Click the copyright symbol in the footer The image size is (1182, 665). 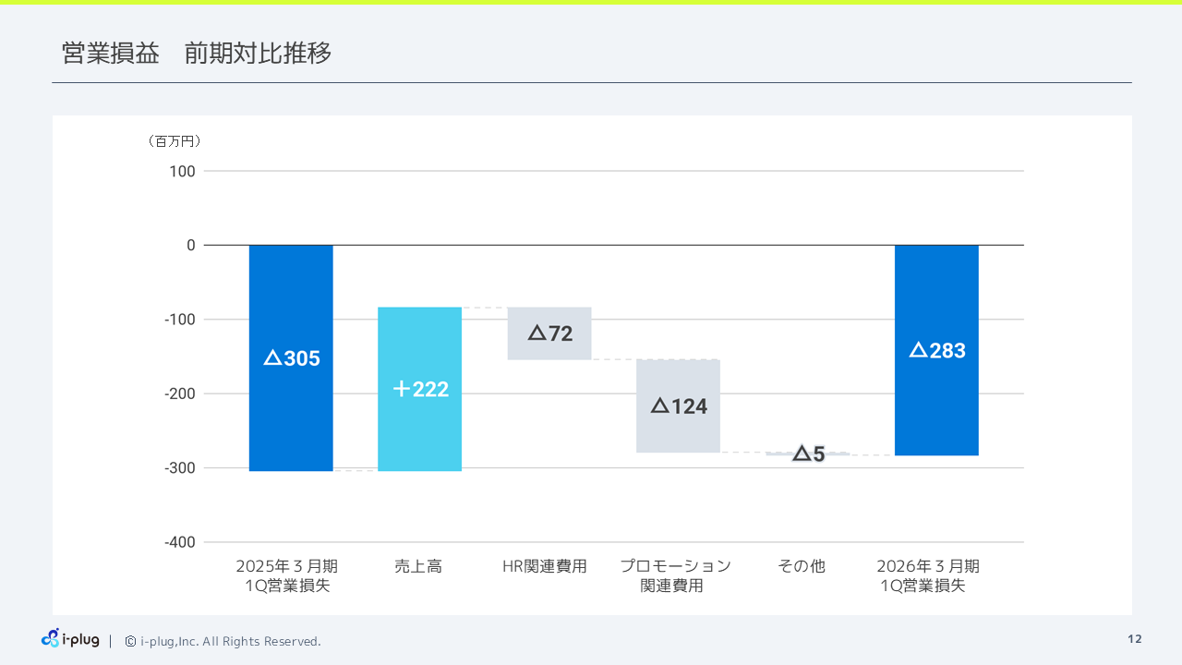(129, 641)
